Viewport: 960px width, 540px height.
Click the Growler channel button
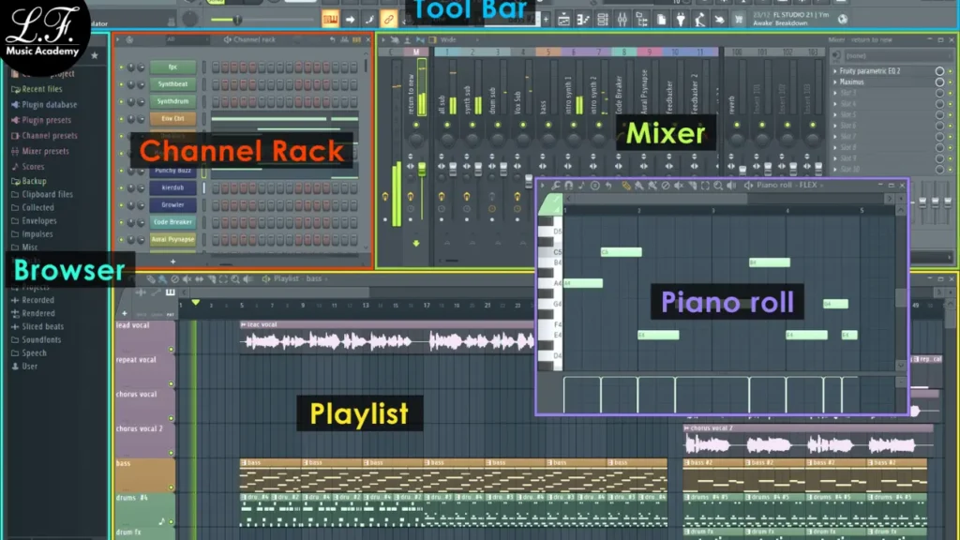[173, 204]
